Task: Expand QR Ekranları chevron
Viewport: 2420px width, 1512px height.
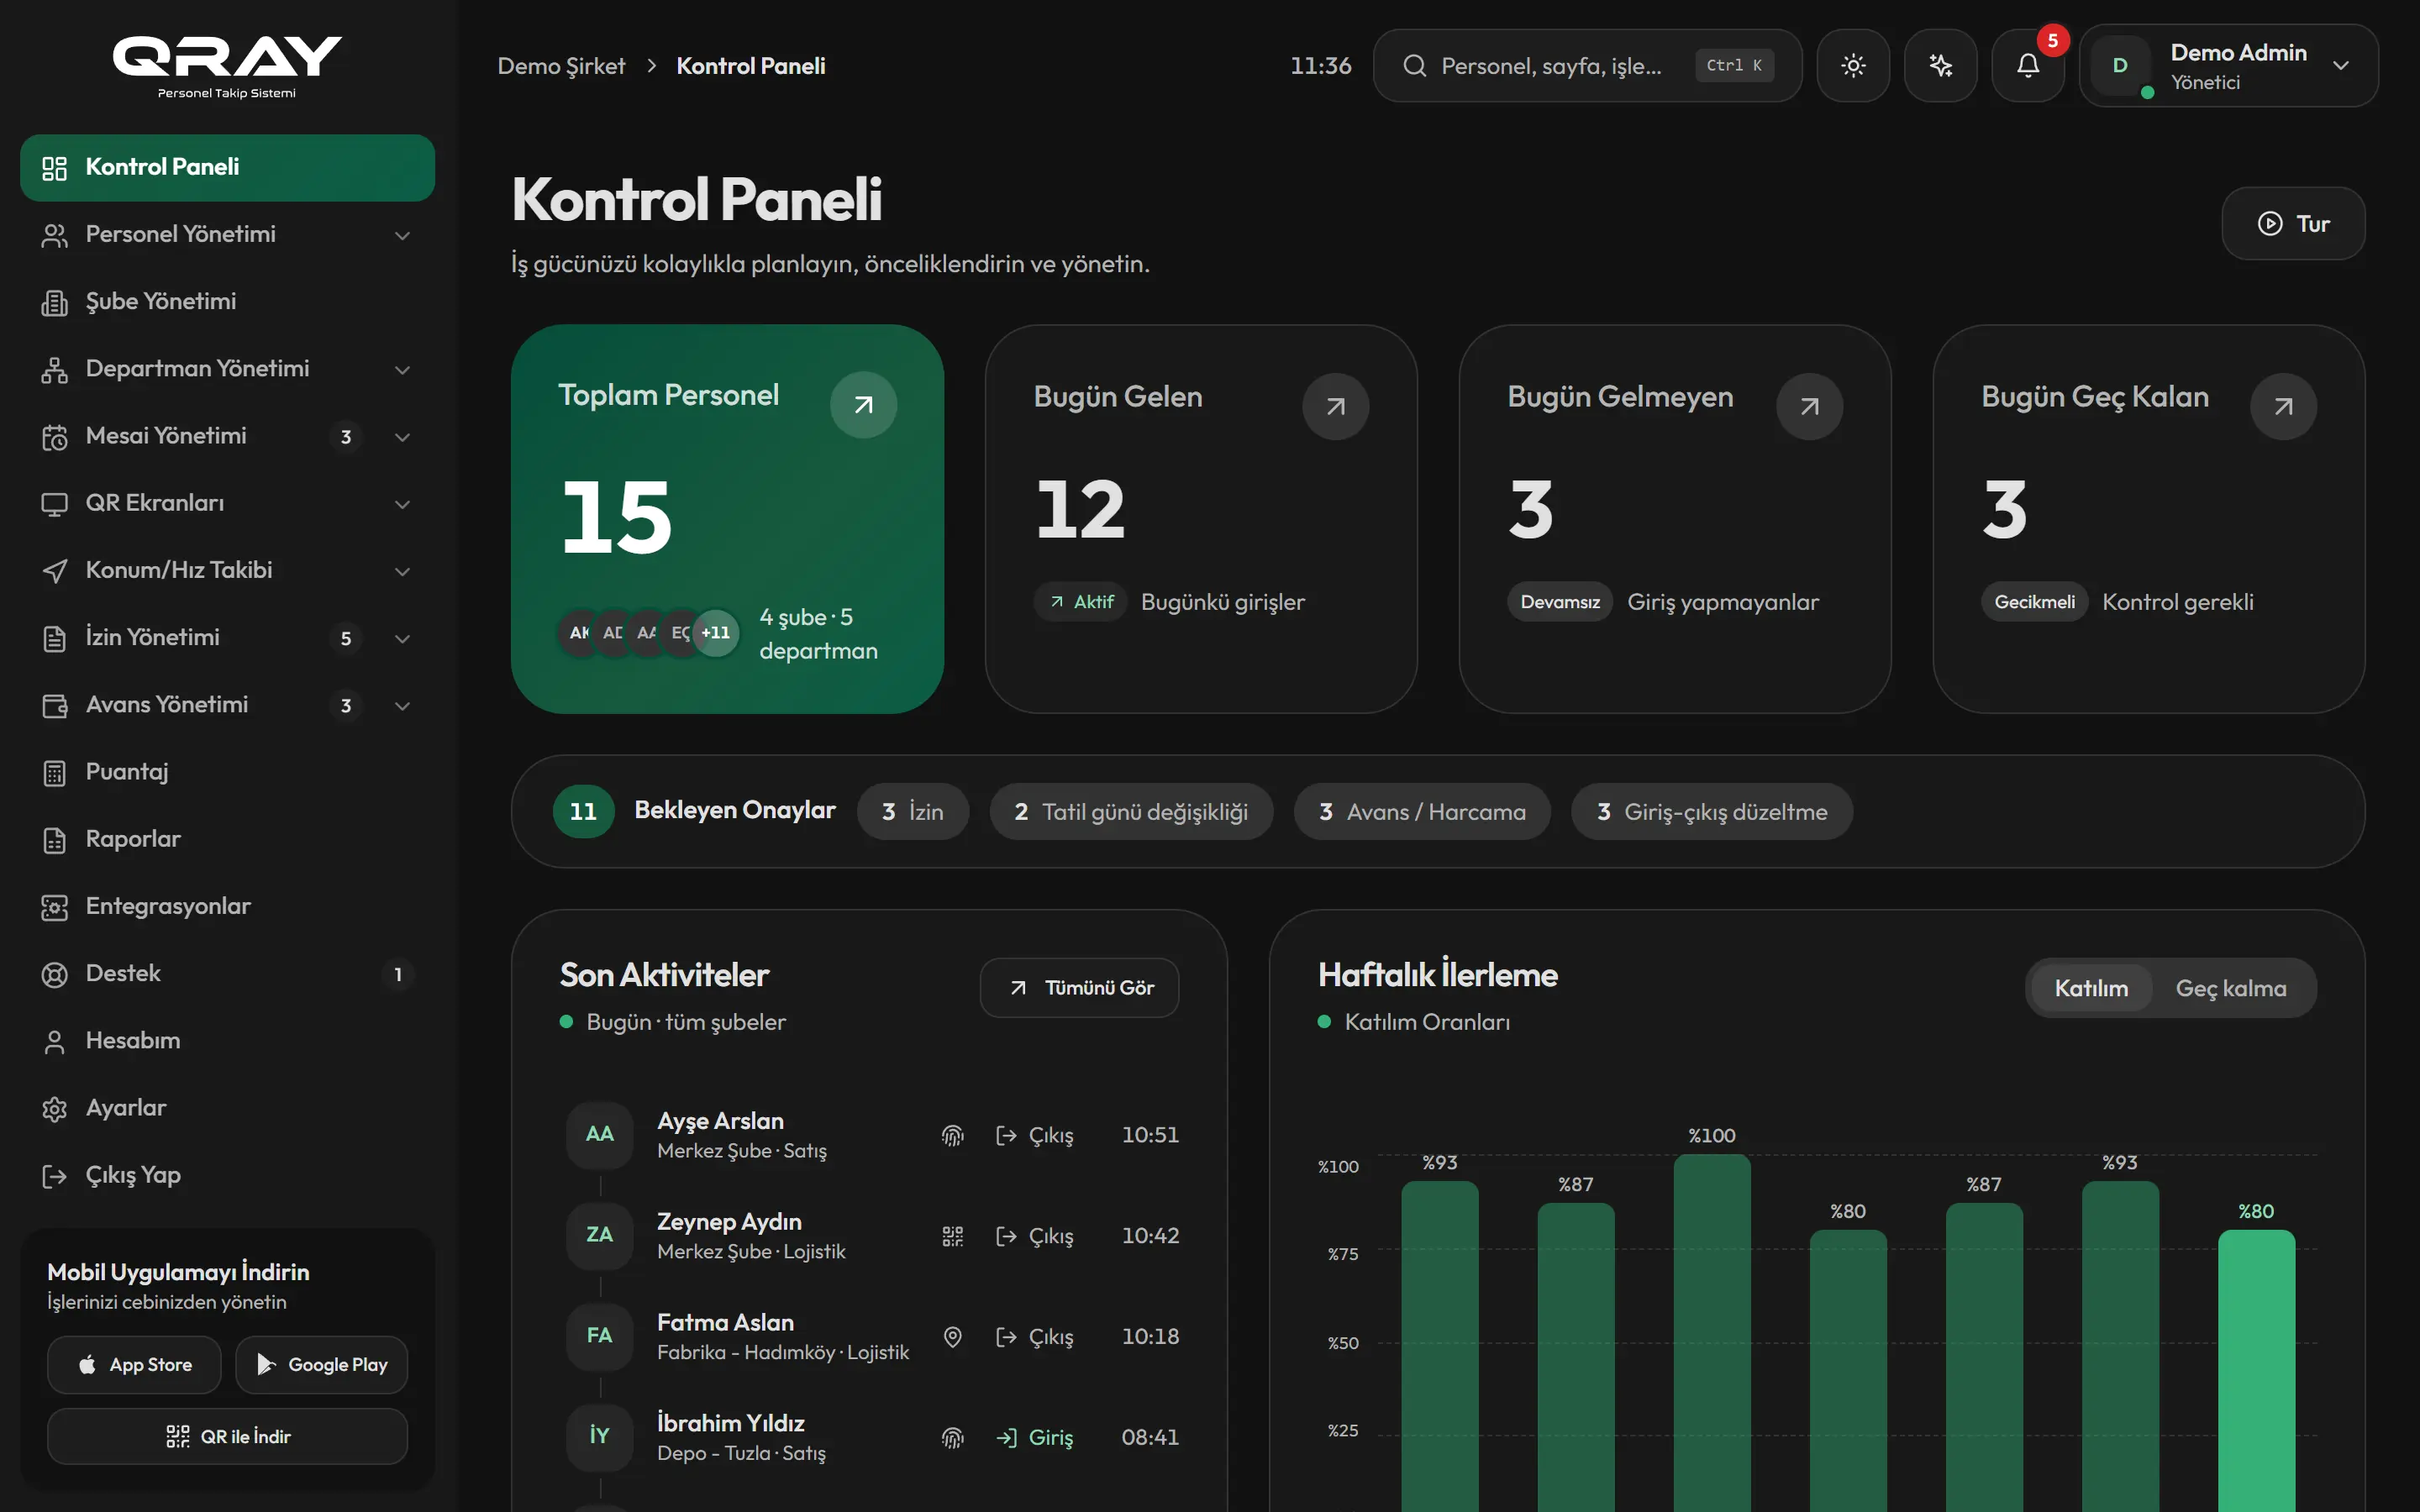Action: pos(402,504)
